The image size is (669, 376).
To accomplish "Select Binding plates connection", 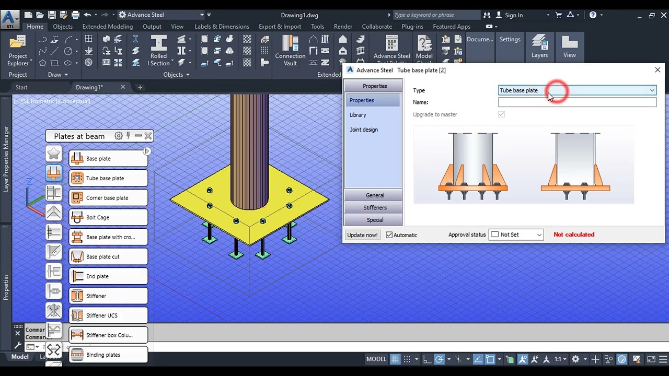I will 108,355.
